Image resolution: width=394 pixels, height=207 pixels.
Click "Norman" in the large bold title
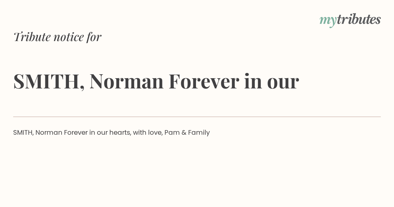tap(126, 81)
